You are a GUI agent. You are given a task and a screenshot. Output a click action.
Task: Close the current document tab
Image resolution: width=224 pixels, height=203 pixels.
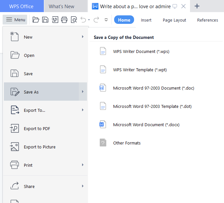tap(183, 6)
